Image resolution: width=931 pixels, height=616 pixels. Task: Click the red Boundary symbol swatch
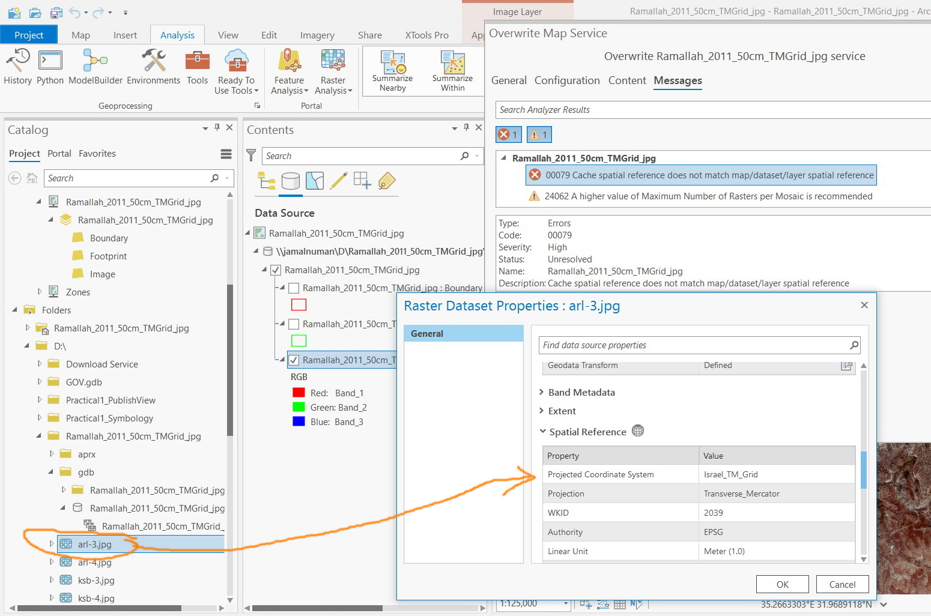[299, 305]
